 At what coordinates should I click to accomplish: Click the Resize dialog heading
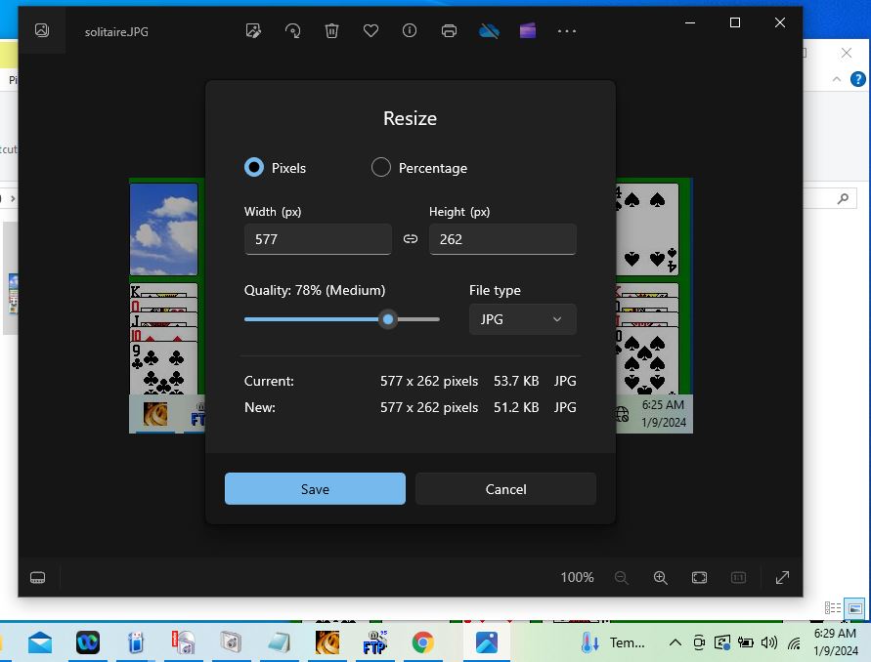tap(410, 118)
